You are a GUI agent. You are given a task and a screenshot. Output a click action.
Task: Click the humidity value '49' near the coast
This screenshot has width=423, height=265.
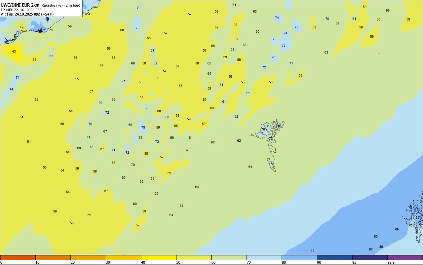point(21,27)
